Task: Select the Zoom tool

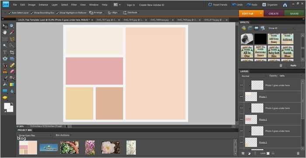Action: pyautogui.click(x=12, y=26)
